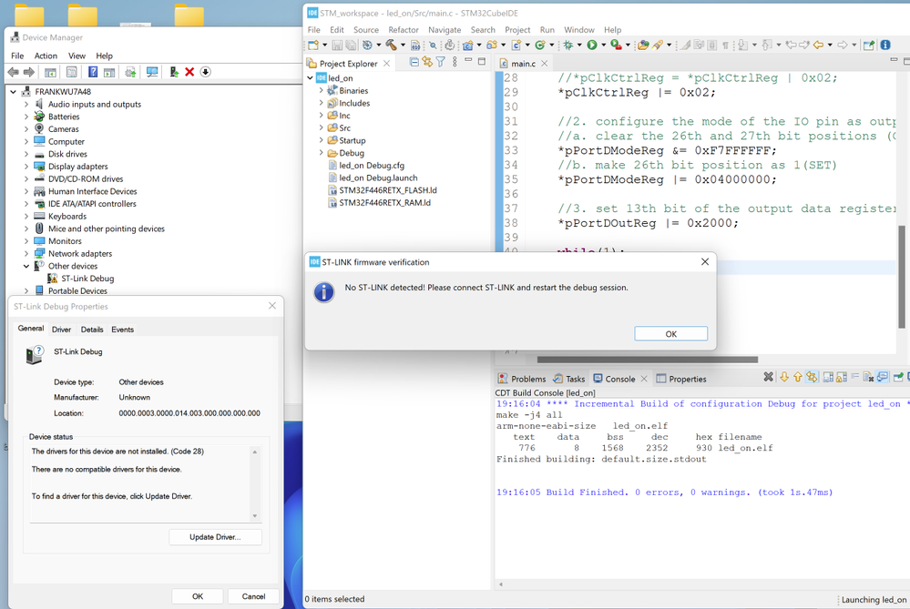Select led_on Debug.launch file

click(x=378, y=178)
